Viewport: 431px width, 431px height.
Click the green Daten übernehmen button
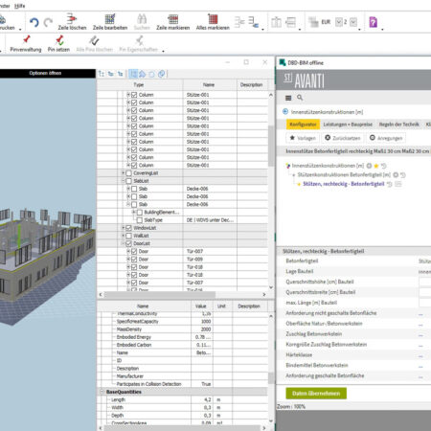click(316, 394)
